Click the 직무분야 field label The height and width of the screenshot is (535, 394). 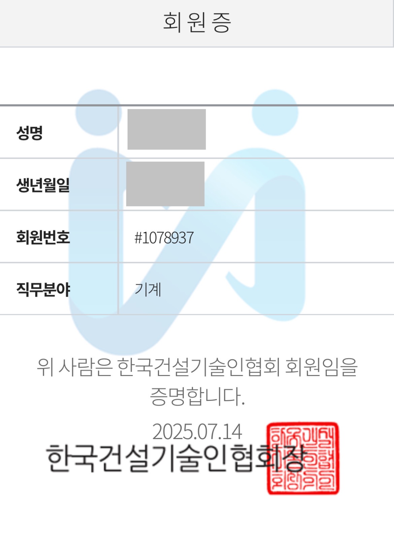tap(43, 289)
